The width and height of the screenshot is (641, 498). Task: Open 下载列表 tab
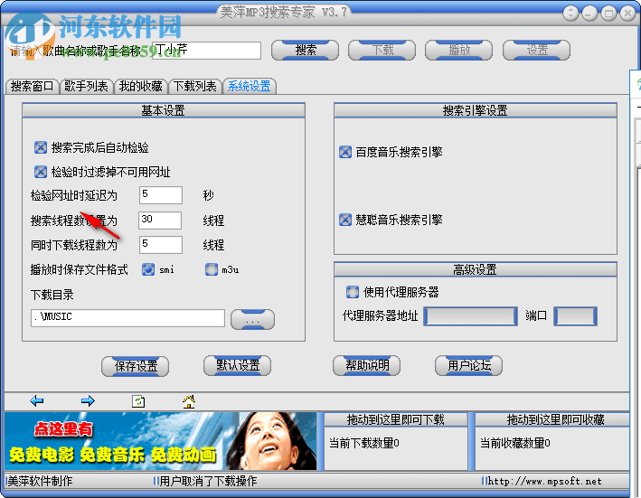pyautogui.click(x=194, y=86)
